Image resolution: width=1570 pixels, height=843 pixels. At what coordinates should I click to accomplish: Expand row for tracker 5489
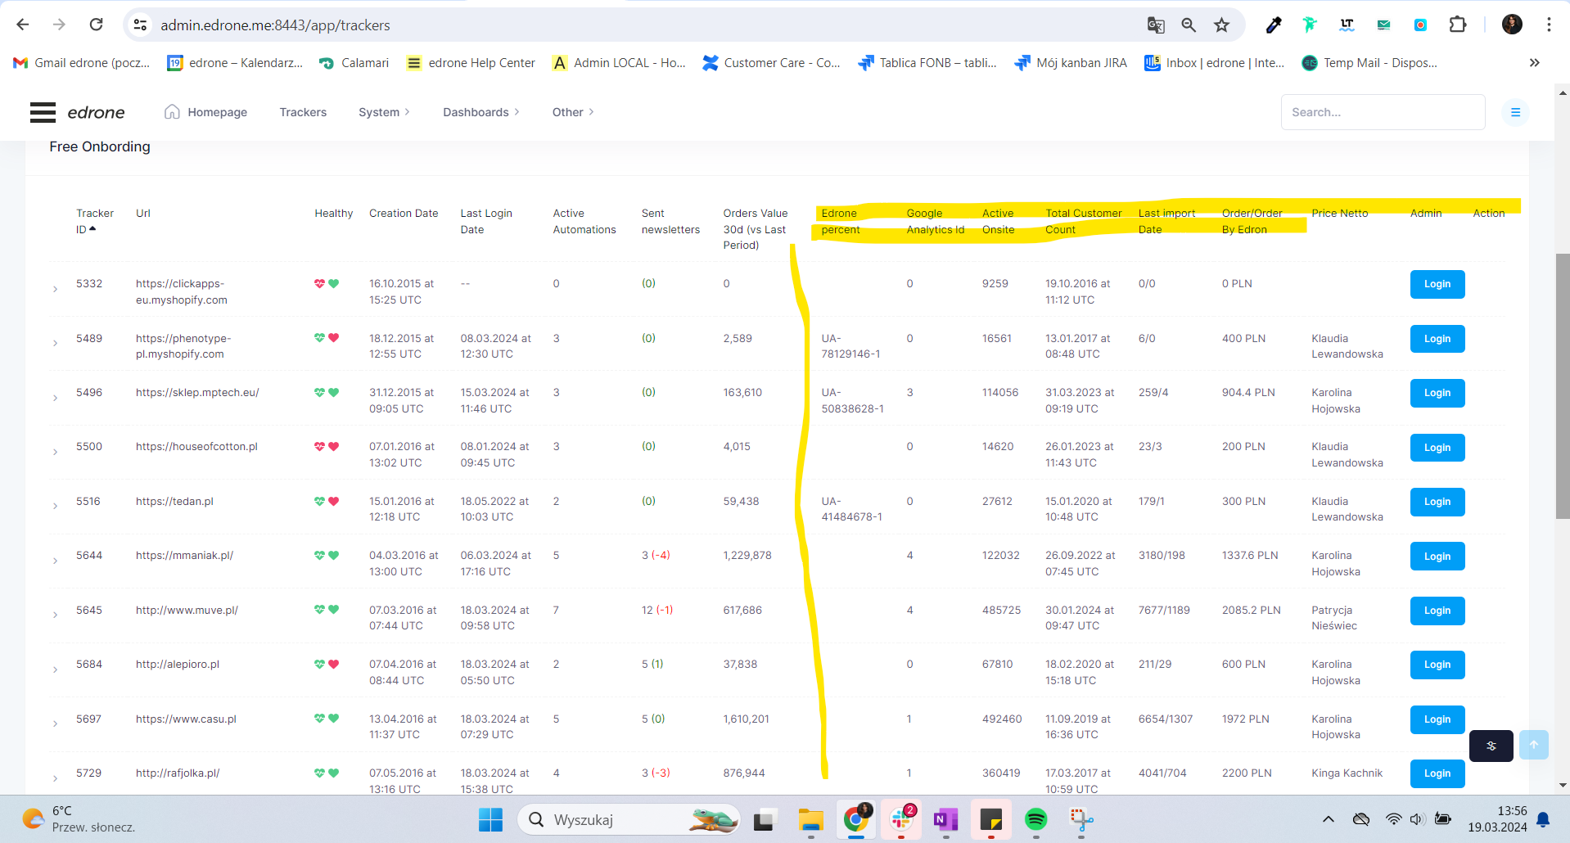tap(55, 343)
